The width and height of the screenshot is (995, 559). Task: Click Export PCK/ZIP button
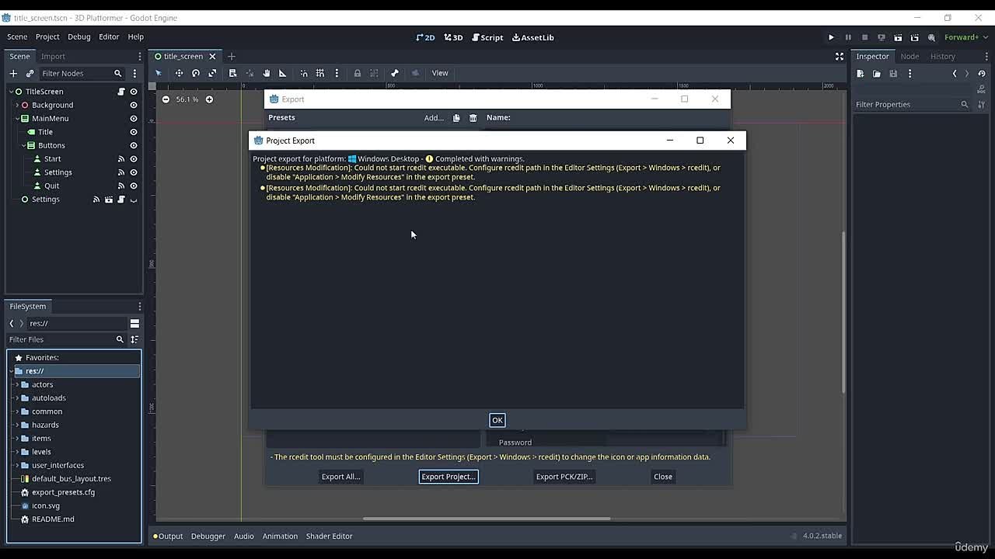564,477
